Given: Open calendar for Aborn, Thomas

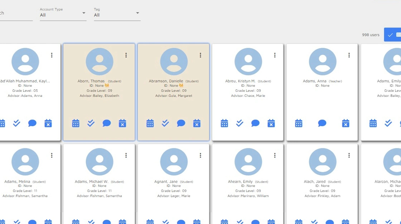Looking at the screenshot, I should tap(76, 123).
